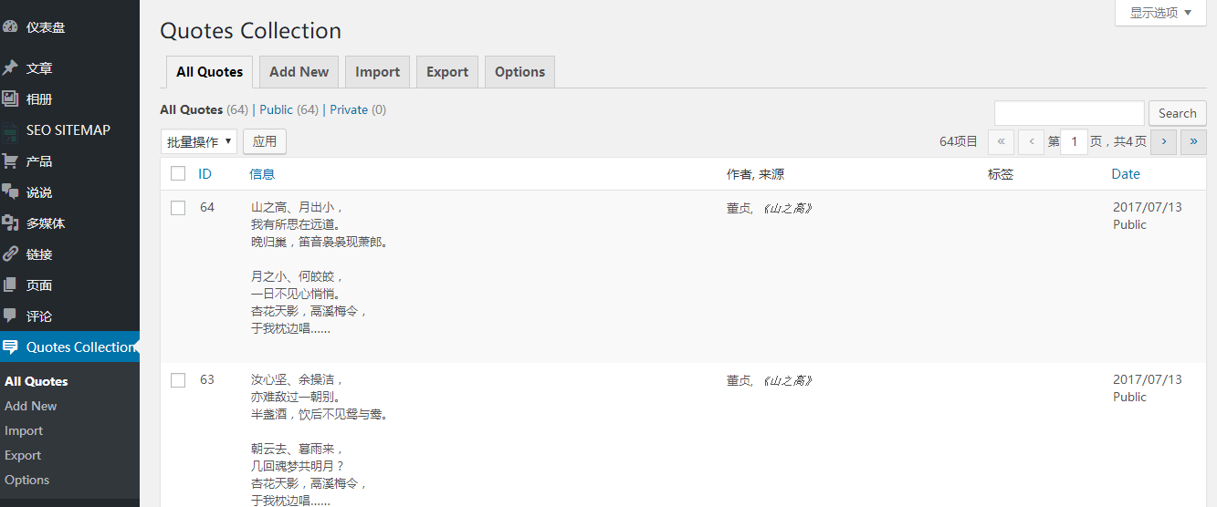Viewport: 1217px width, 507px height.
Task: Click the Search button
Action: pos(1177,113)
